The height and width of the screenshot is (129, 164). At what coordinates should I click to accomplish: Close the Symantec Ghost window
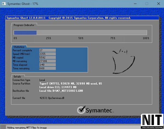coord(159,4)
